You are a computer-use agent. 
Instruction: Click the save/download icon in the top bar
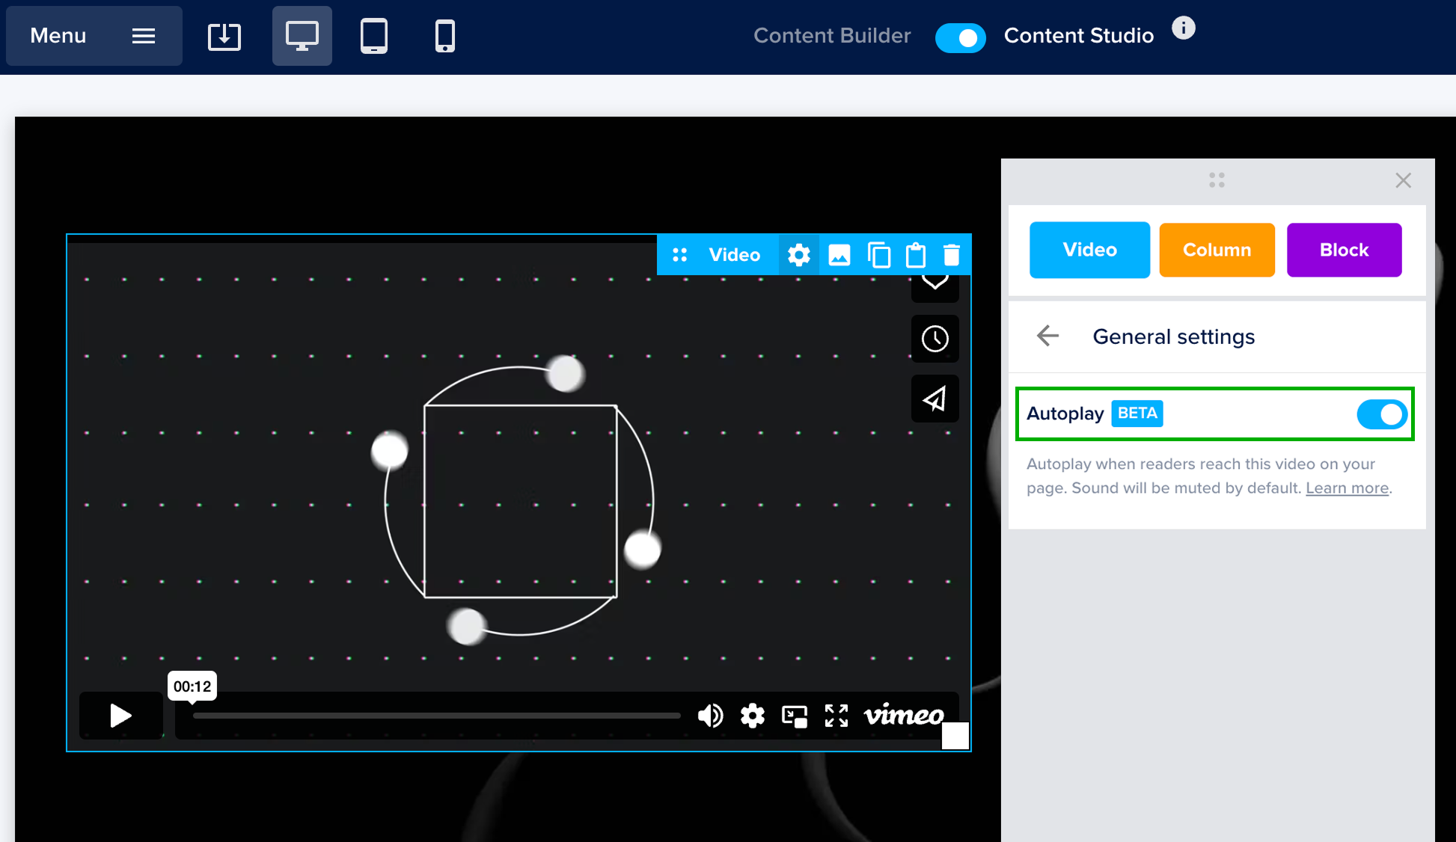point(224,36)
